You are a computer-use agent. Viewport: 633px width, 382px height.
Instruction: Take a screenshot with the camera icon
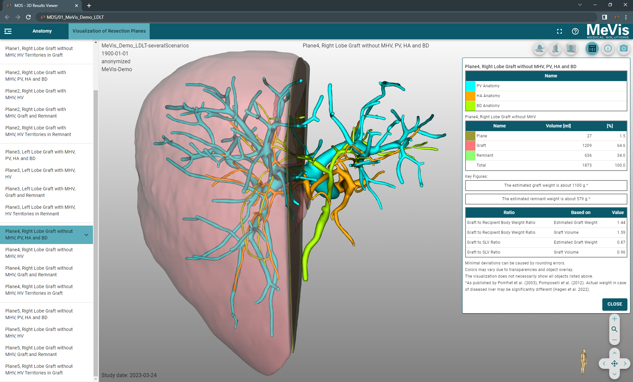[x=623, y=49]
